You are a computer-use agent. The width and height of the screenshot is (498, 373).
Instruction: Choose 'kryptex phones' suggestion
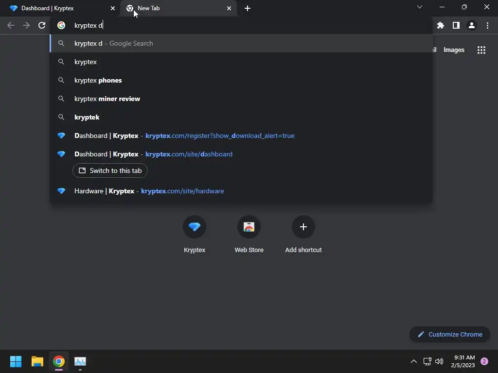click(x=241, y=80)
